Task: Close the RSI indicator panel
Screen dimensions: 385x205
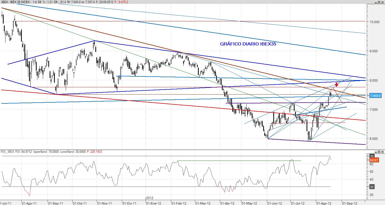Action: (x=382, y=152)
